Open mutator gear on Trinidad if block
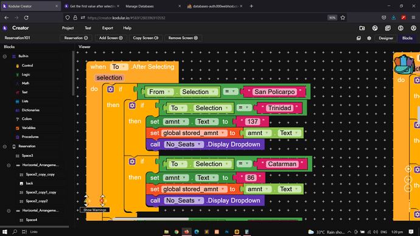The image size is (420, 236). tap(132, 105)
